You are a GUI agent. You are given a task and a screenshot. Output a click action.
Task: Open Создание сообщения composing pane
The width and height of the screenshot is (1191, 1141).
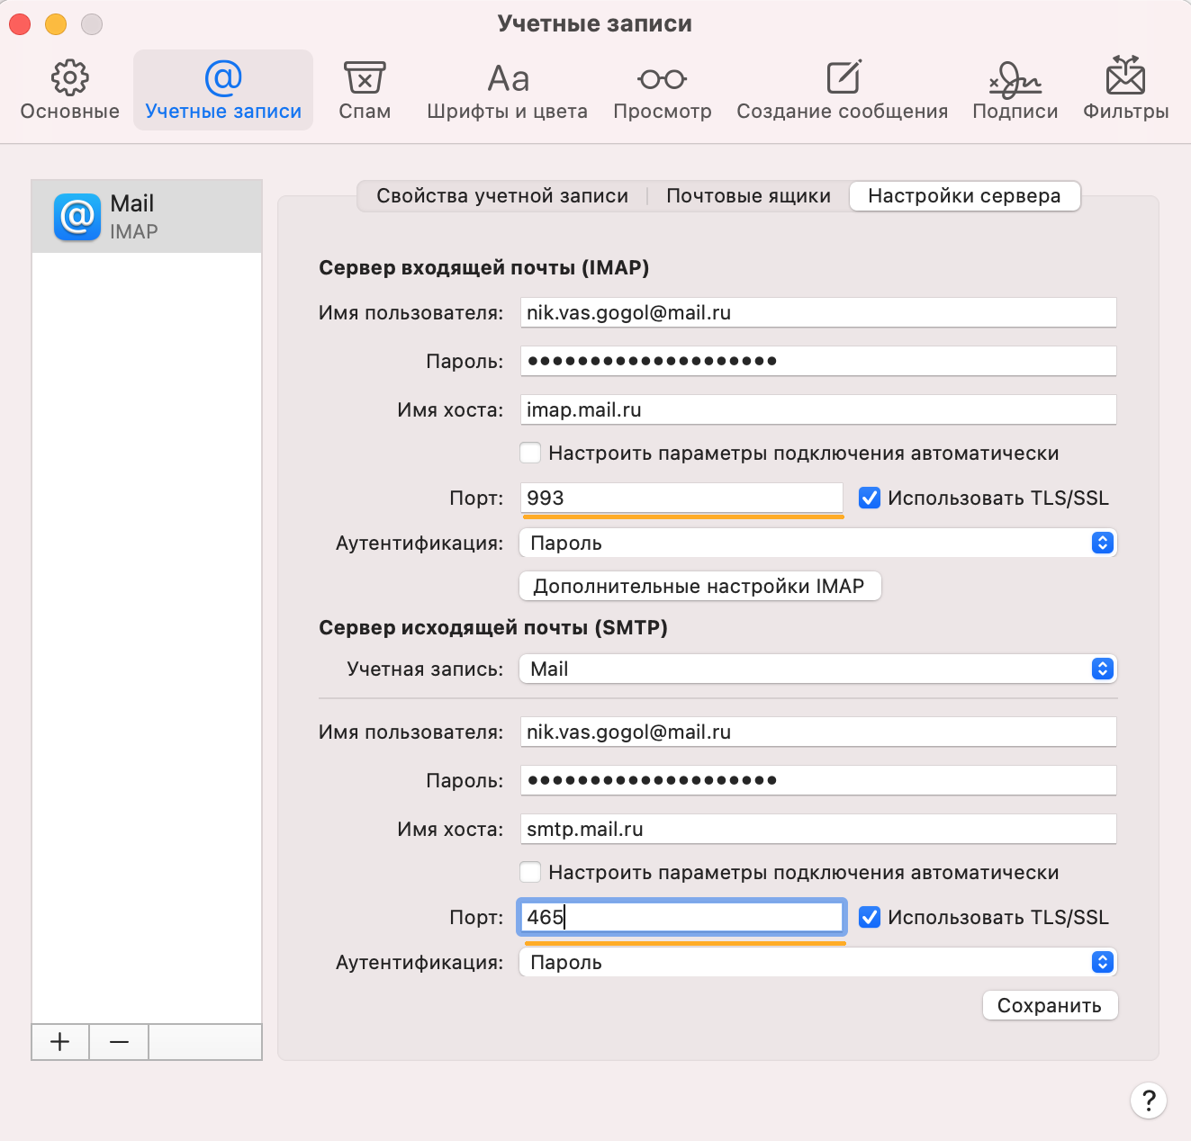click(x=843, y=90)
